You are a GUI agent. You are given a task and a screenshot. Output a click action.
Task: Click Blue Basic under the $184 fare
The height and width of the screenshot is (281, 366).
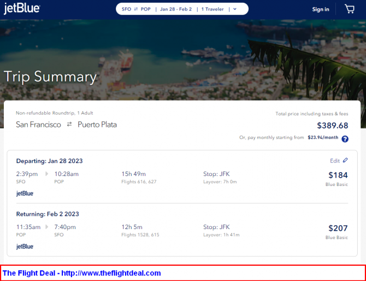(337, 184)
